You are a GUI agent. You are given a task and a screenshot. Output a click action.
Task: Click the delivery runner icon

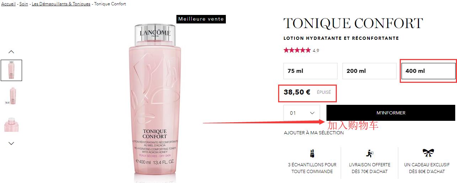pos(370,153)
